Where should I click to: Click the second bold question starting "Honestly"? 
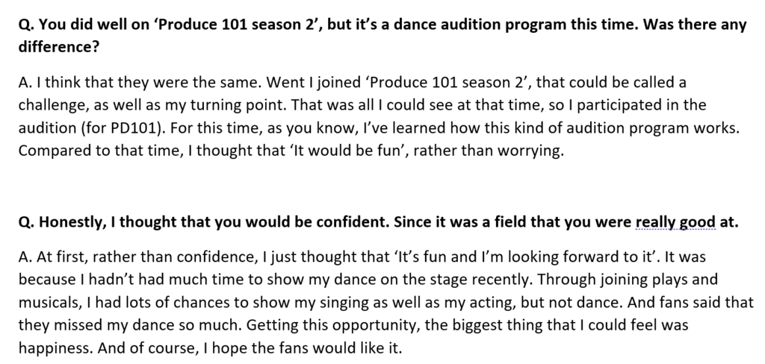point(379,222)
